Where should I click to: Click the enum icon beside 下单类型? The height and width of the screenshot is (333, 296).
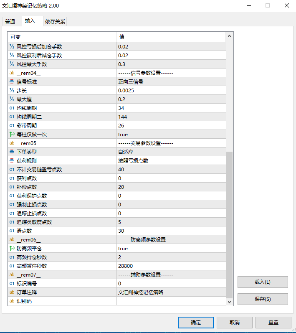coord(12,152)
